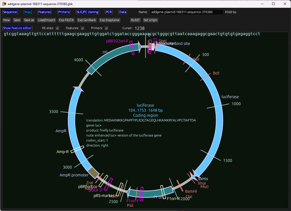Image resolution: width=291 pixels, height=211 pixels.
Task: Click the AmpR promoter segment on map
Action: 94,172
